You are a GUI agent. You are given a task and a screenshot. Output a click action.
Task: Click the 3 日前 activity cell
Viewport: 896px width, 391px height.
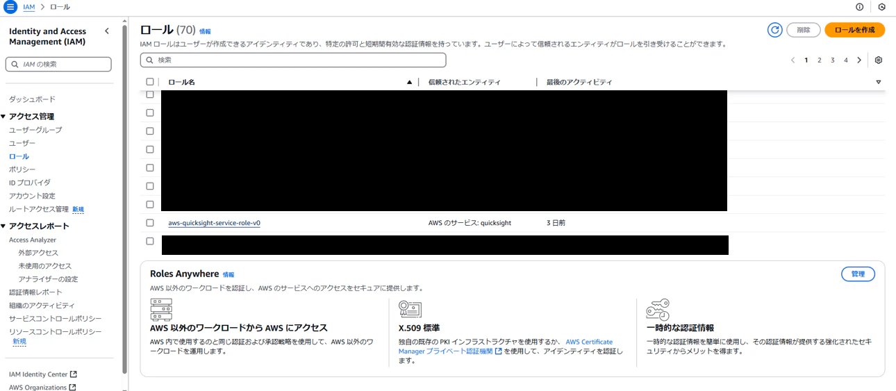click(556, 223)
